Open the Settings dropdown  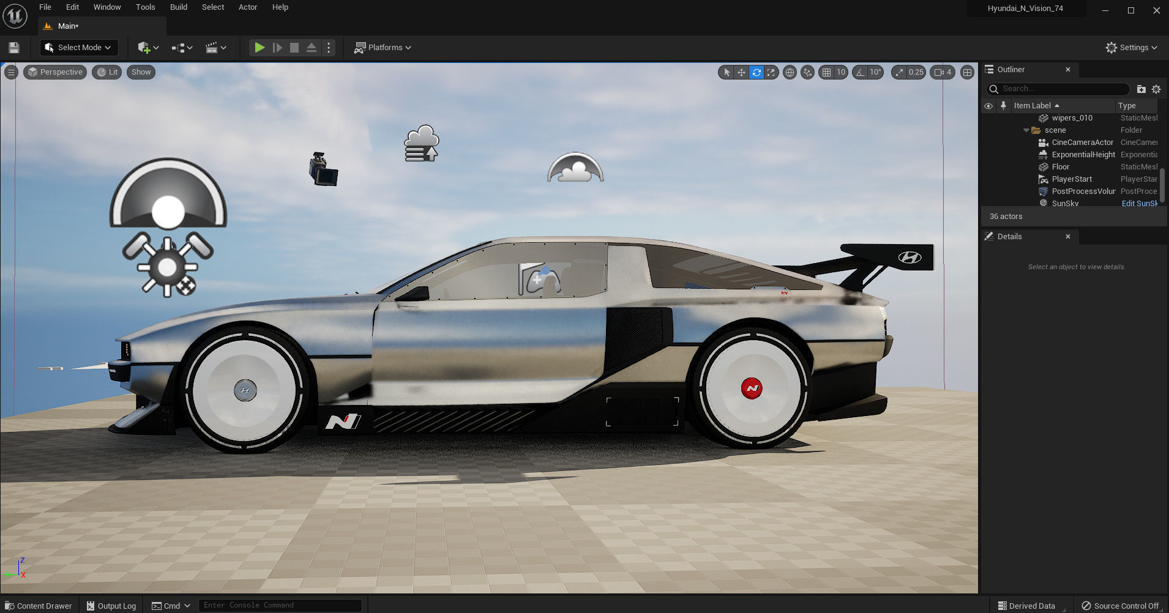1132,48
